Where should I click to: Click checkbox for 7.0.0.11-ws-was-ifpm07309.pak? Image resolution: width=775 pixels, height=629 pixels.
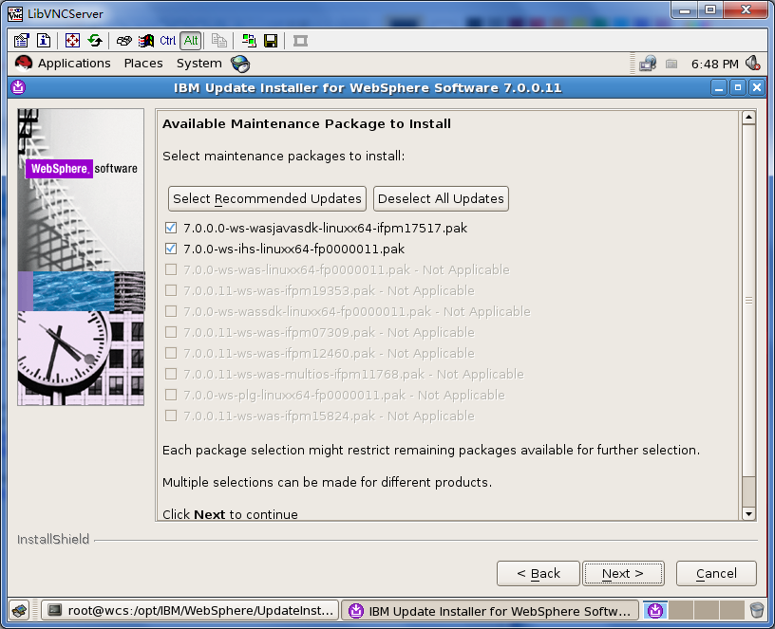tap(171, 332)
